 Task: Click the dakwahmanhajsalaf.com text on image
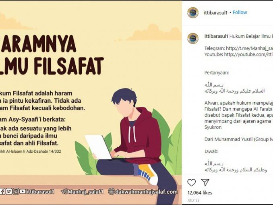coord(146,192)
